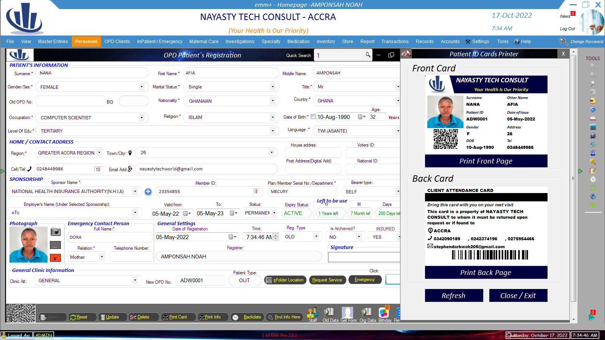Click the blue power icon in the Tools panel
Viewport: 605px width, 340px height.
click(593, 110)
